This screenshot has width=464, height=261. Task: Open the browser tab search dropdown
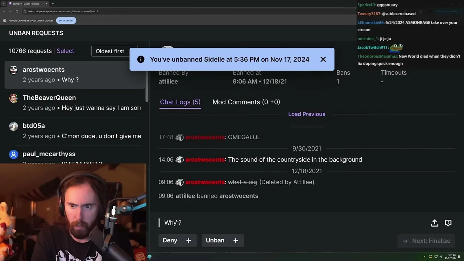click(x=3, y=4)
